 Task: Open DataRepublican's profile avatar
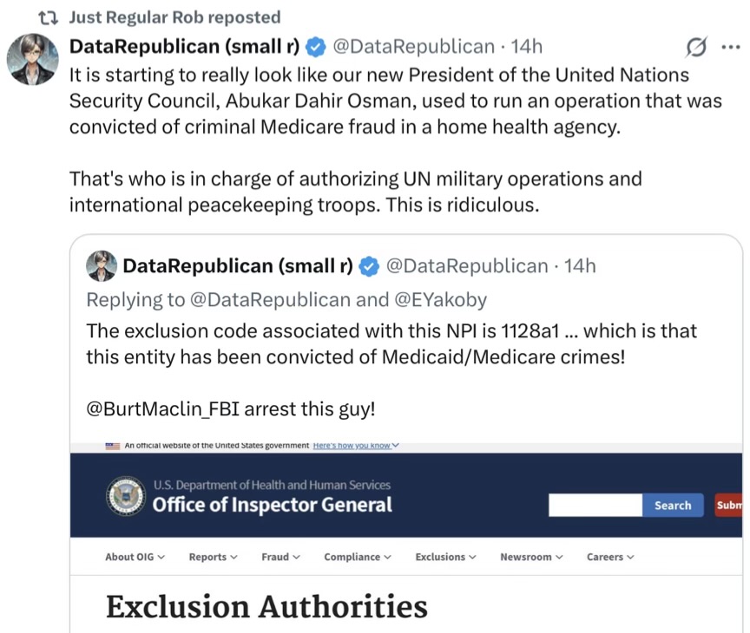33,59
